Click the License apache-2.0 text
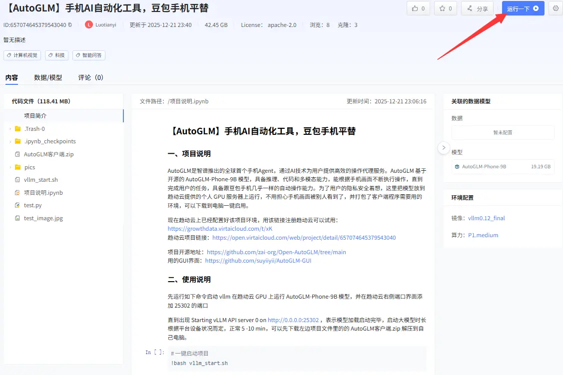The image size is (563, 375). pyautogui.click(x=269, y=25)
